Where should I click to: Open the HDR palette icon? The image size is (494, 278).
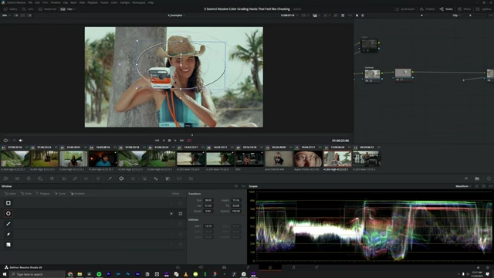point(40,178)
